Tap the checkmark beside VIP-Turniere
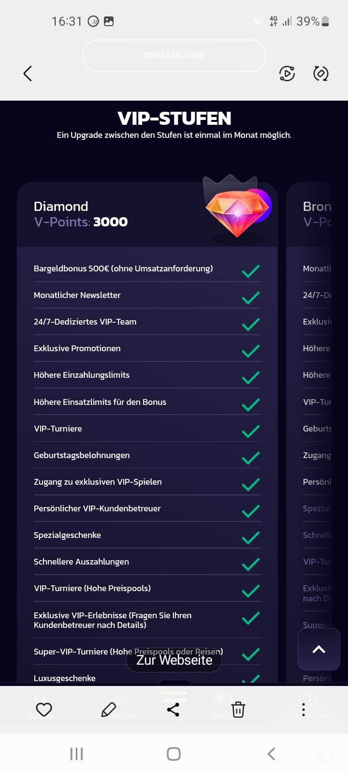This screenshot has height=774, width=348. pyautogui.click(x=251, y=431)
